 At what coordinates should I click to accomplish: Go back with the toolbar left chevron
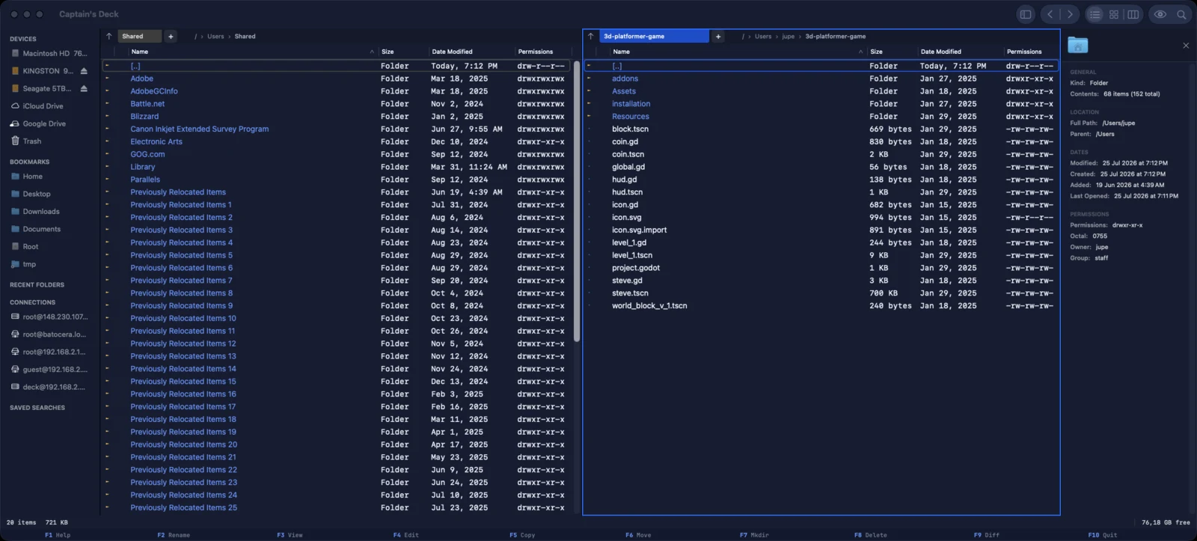point(1050,14)
